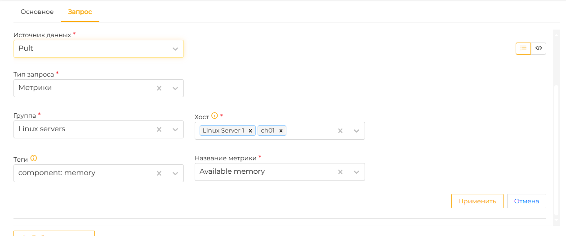Switch to list builder view icon

coord(523,48)
